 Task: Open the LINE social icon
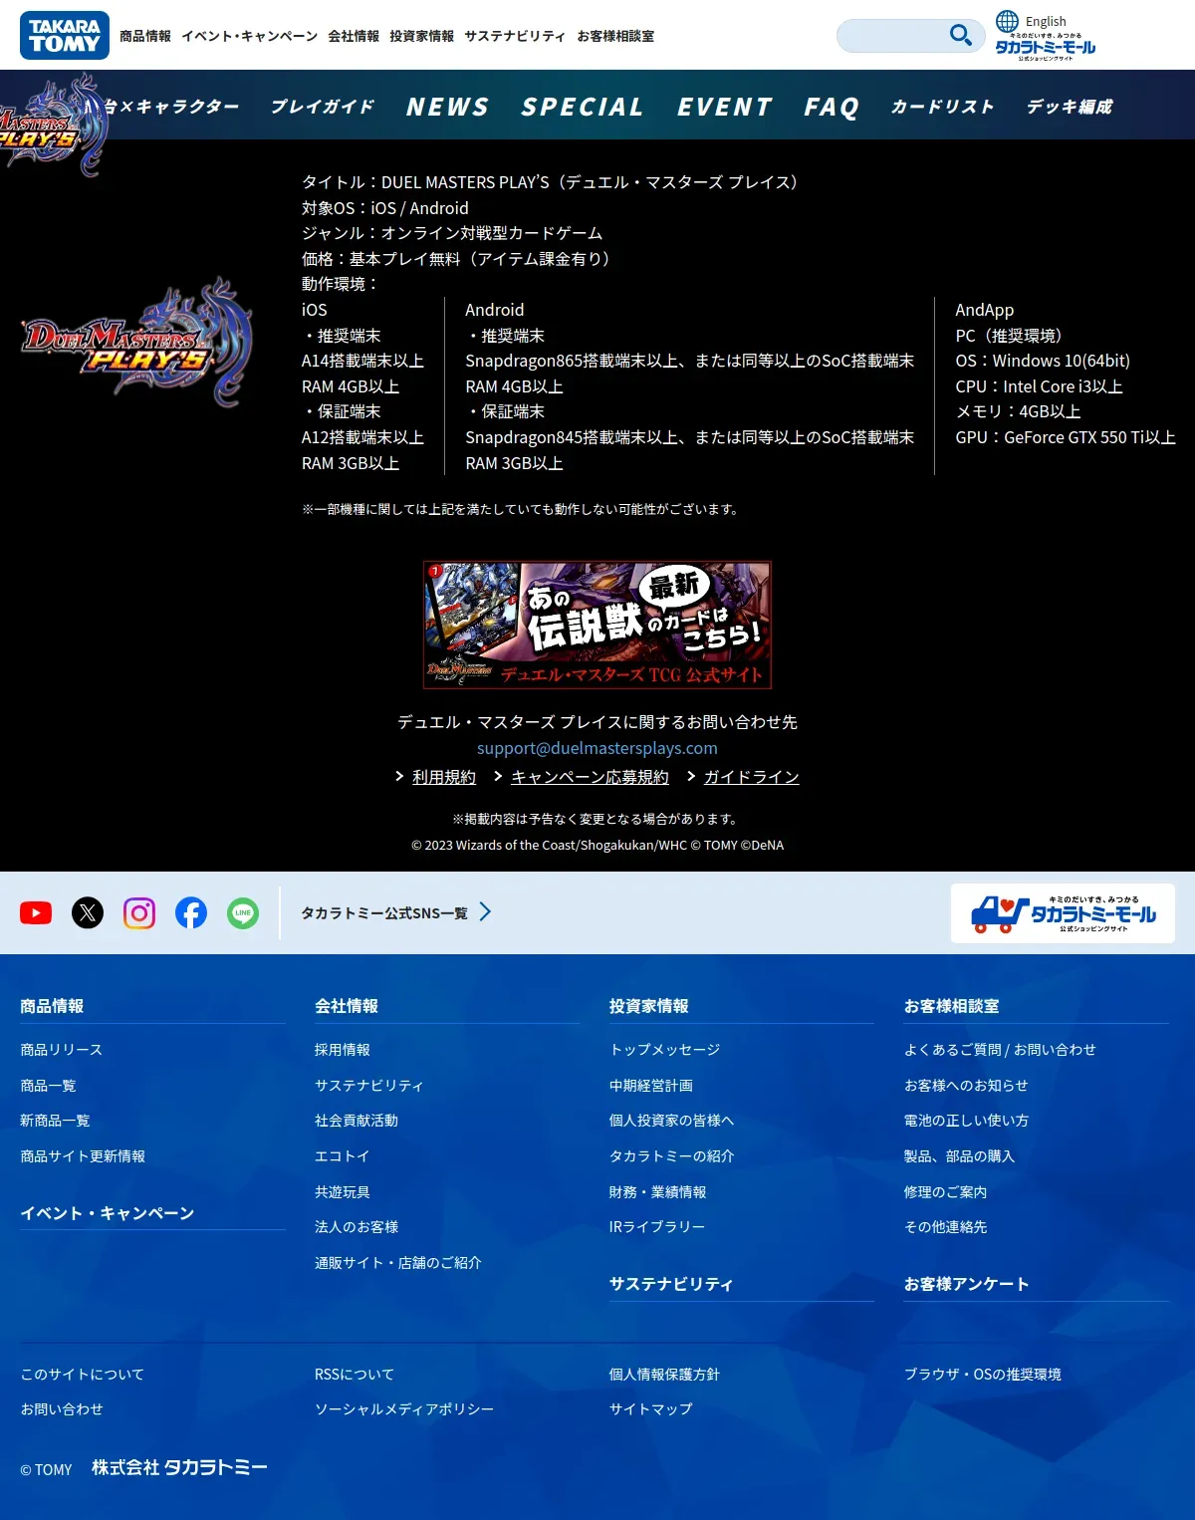[x=243, y=912]
